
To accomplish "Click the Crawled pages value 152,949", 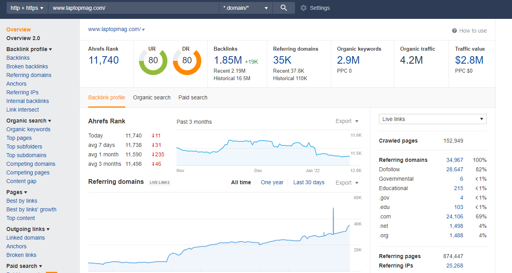I will 453,141.
